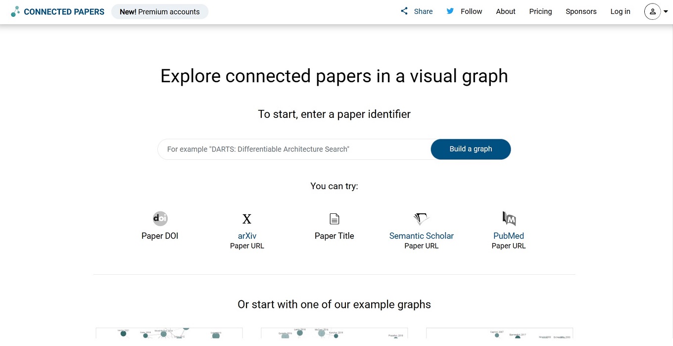Click the Paper DOI icon
673x346 pixels.
[x=160, y=218]
